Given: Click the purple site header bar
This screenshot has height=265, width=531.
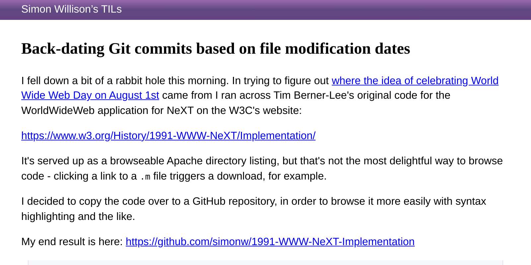Looking at the screenshot, I should coord(265,10).
